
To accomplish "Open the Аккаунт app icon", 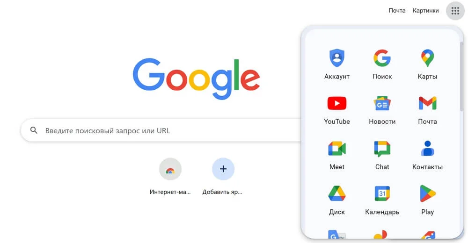I will coord(336,64).
